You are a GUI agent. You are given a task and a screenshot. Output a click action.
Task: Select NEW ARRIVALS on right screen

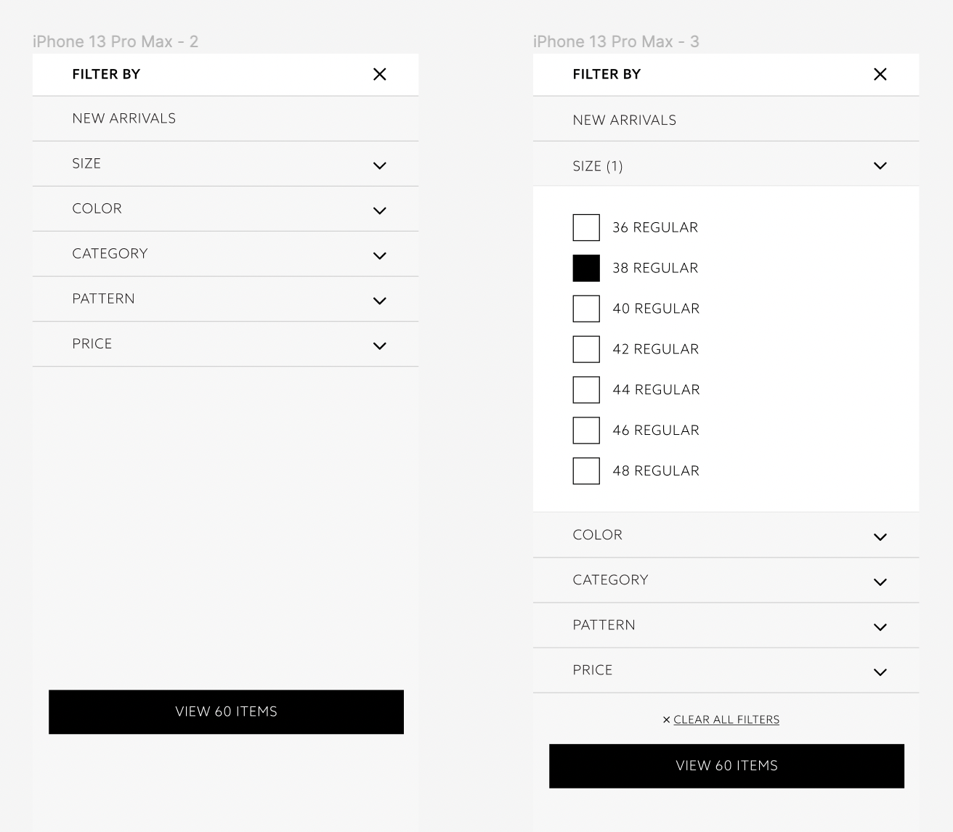coord(726,120)
